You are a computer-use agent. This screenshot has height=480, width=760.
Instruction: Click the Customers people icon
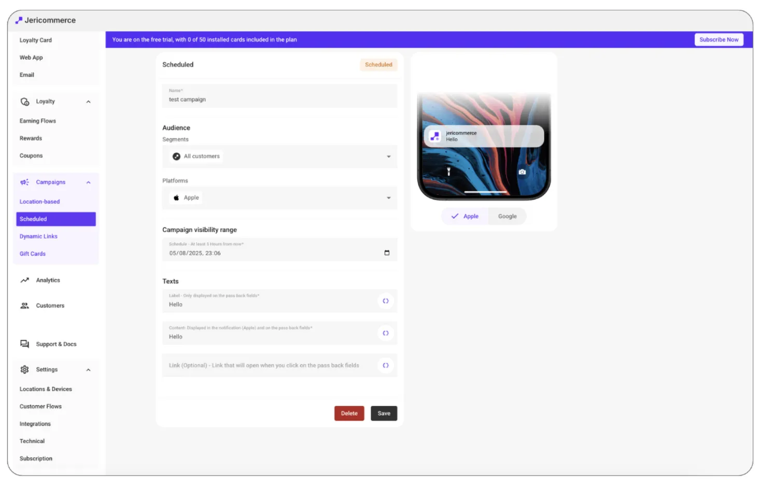(24, 306)
